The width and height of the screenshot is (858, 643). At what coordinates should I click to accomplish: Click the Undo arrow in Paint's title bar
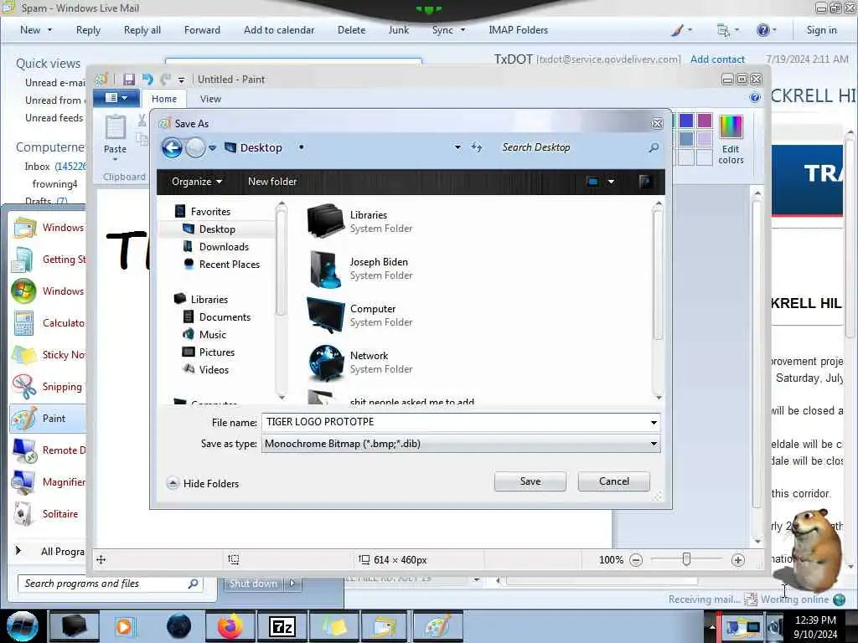tap(147, 80)
